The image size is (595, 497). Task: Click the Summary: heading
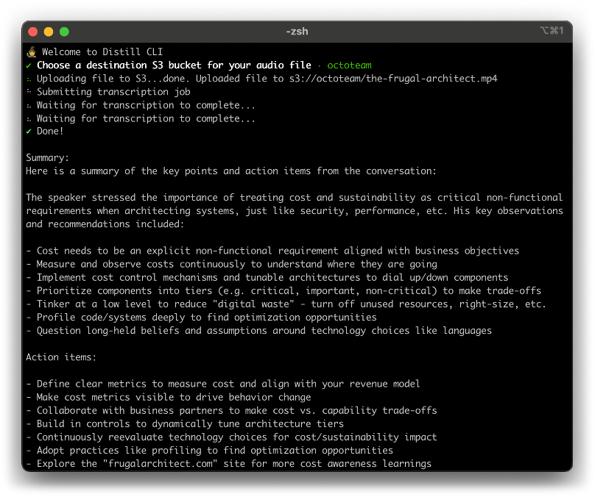(x=48, y=158)
